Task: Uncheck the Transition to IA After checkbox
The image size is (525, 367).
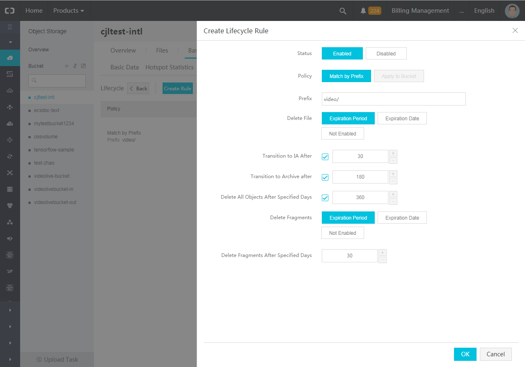Action: click(325, 157)
